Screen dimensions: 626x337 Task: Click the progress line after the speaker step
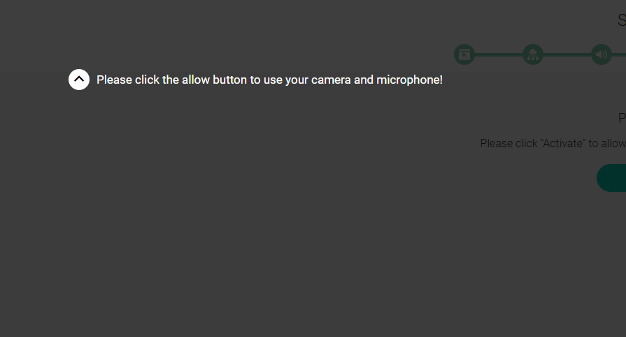point(619,54)
